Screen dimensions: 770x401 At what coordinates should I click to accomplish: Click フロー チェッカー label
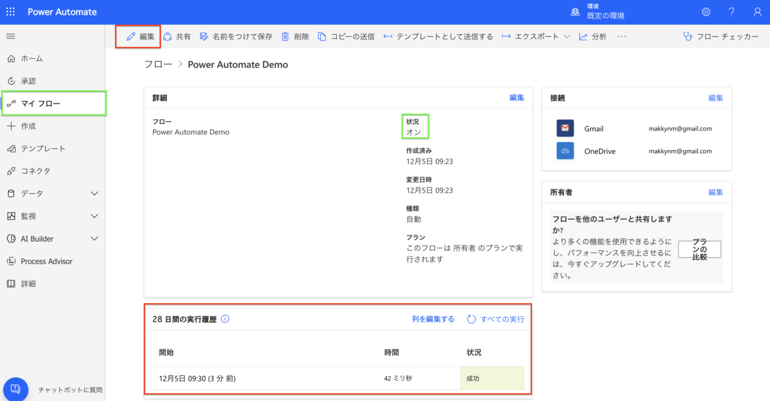point(728,37)
